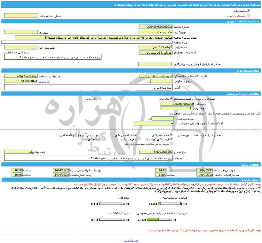Click the اسناد مناقصه section header
The height and width of the screenshot is (243, 262).
pos(131,180)
